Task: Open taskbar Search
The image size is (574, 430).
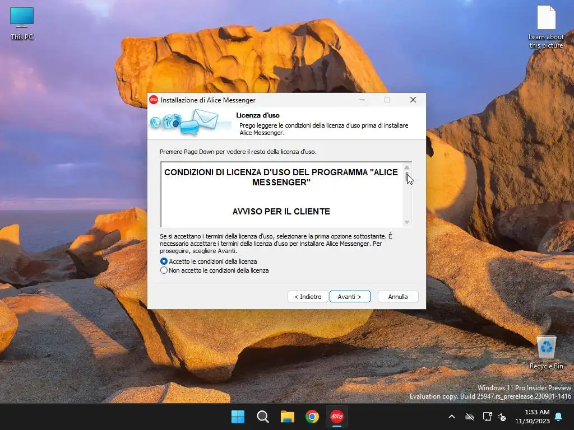Action: click(x=263, y=417)
